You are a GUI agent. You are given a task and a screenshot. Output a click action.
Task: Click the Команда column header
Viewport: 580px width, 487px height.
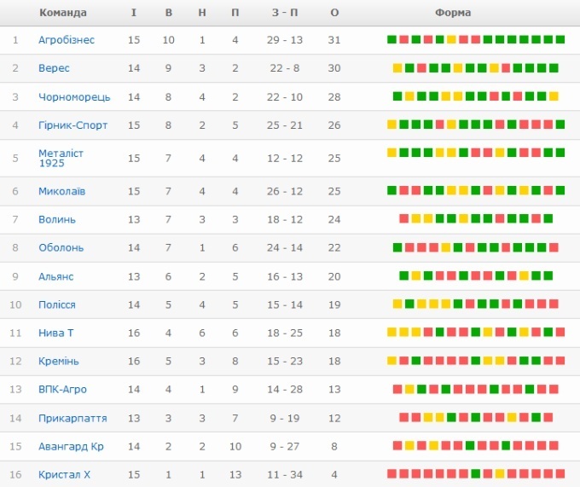(x=62, y=13)
